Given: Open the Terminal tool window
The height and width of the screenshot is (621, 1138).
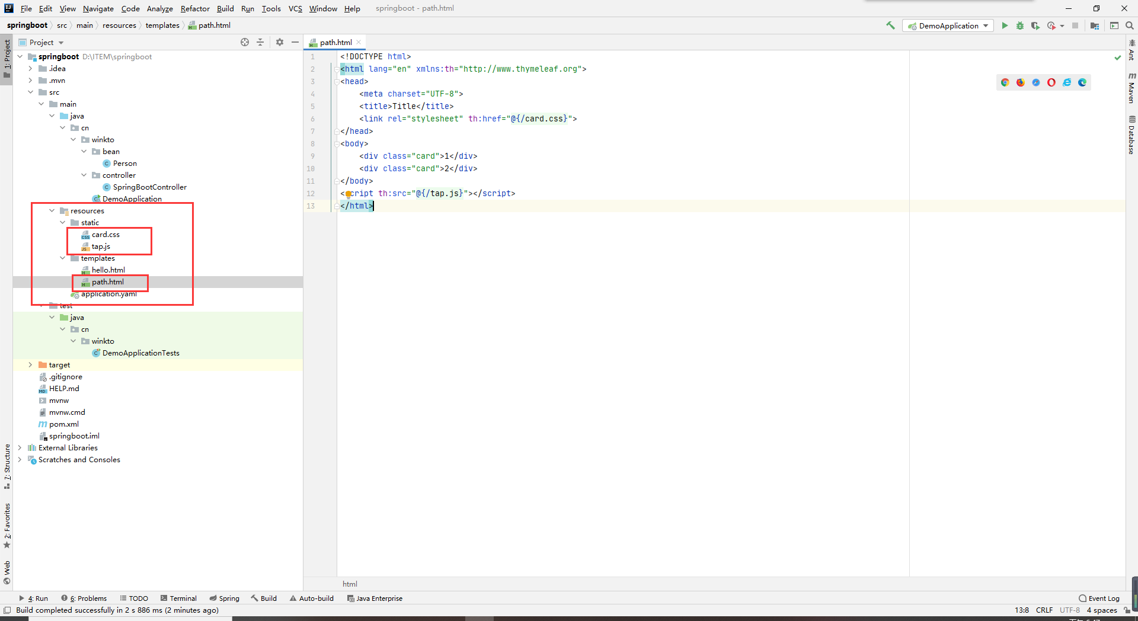Looking at the screenshot, I should coord(178,598).
